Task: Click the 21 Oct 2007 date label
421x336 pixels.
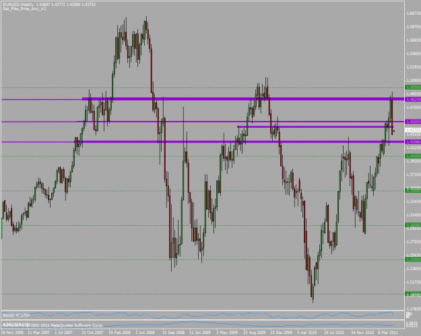Action: click(x=92, y=333)
